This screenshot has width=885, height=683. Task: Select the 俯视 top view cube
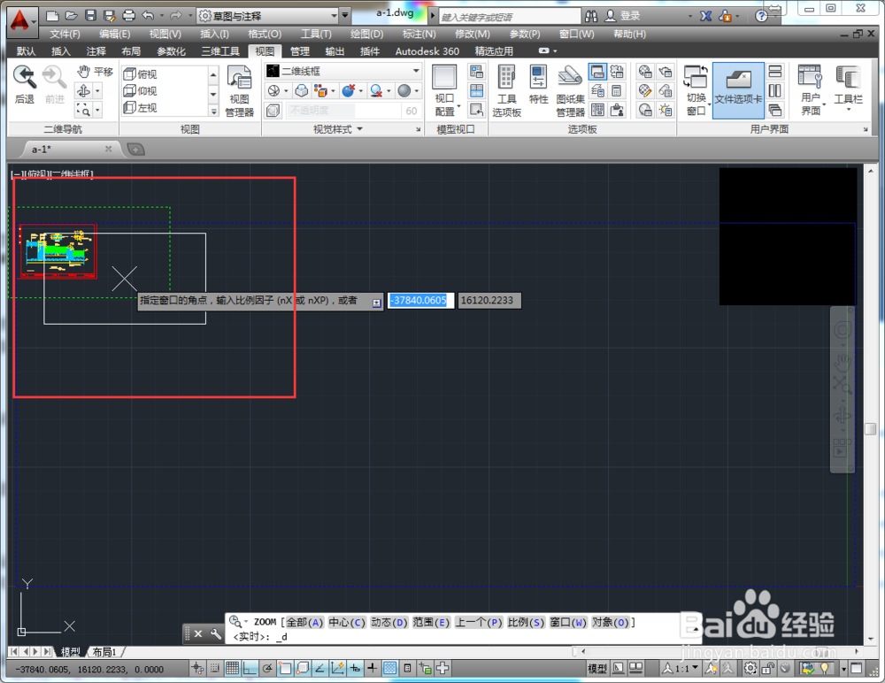141,74
